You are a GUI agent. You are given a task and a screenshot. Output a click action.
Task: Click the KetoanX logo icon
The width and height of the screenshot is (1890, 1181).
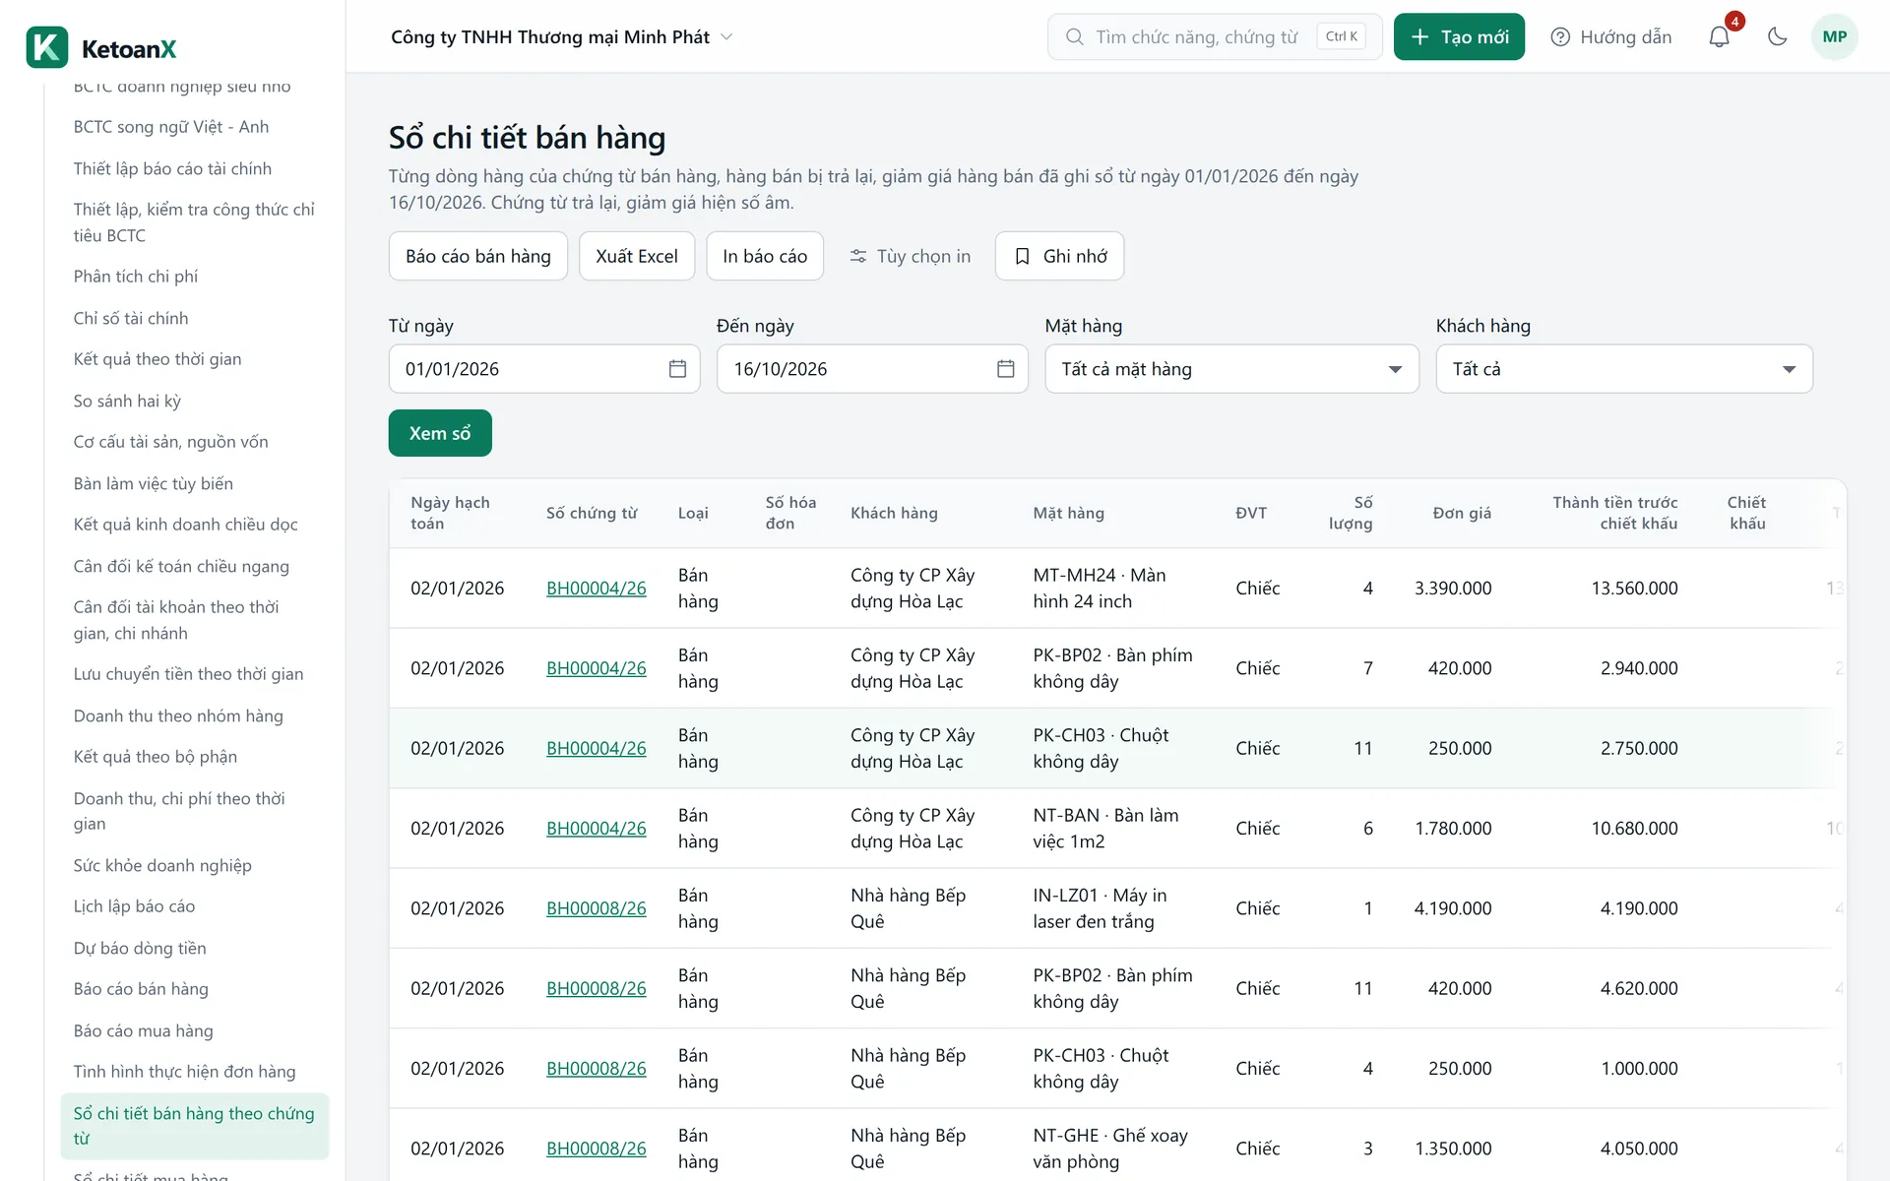pos(47,47)
